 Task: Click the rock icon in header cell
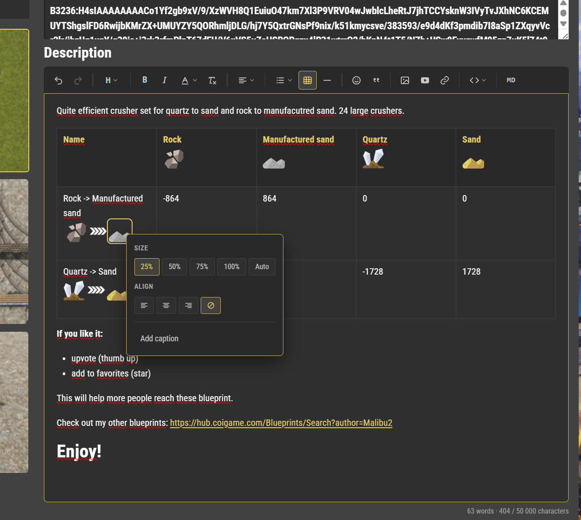(x=174, y=159)
